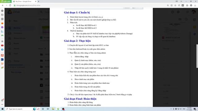Click the Cốc Cốc logo button
198x111 pixels.
click(x=6, y=1)
